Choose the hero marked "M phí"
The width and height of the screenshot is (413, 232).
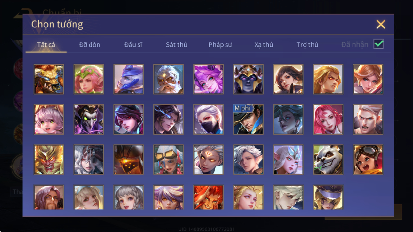248,119
